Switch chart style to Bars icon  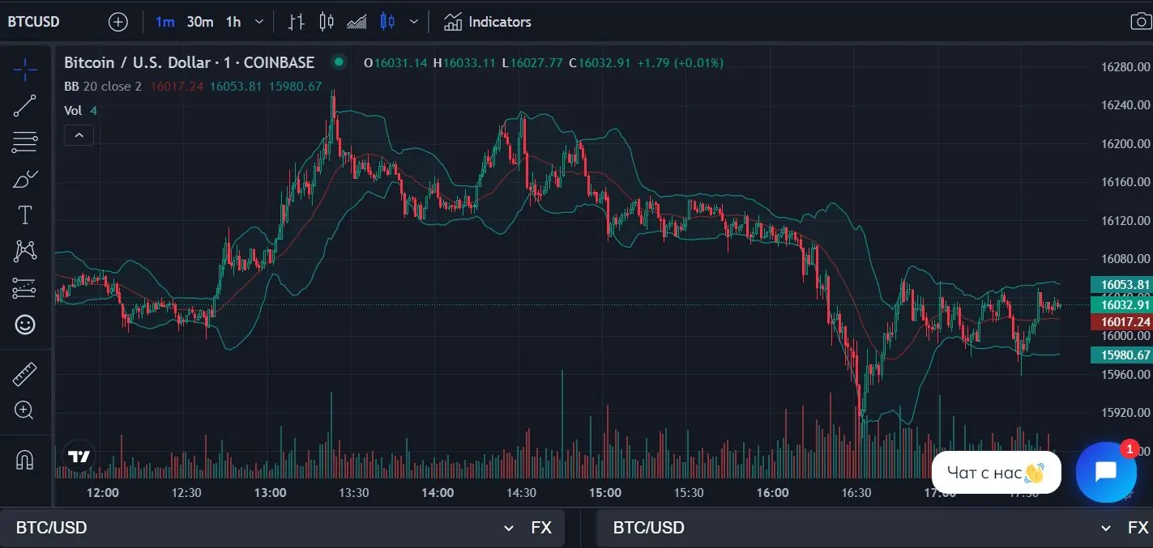[x=296, y=22]
